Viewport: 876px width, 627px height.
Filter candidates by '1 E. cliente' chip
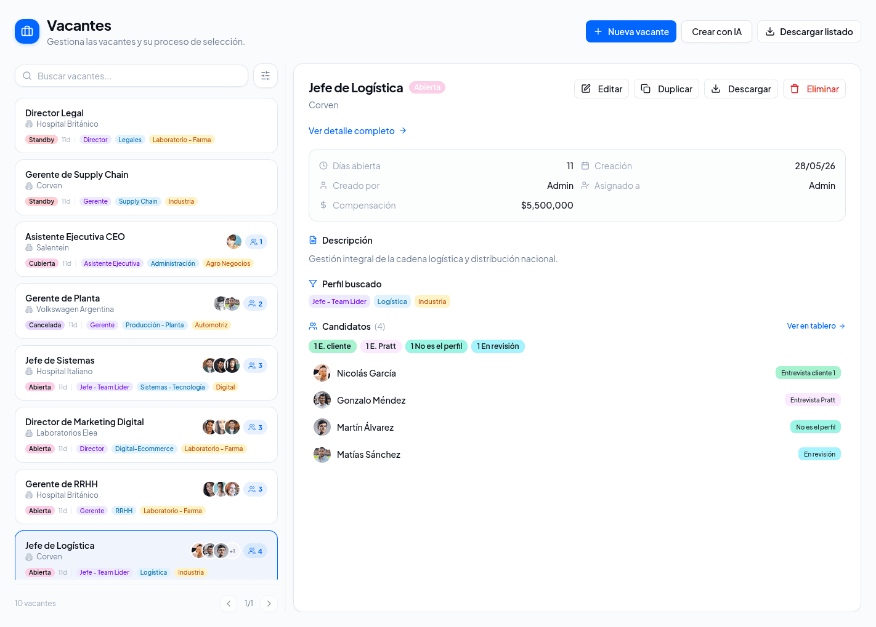pos(333,346)
